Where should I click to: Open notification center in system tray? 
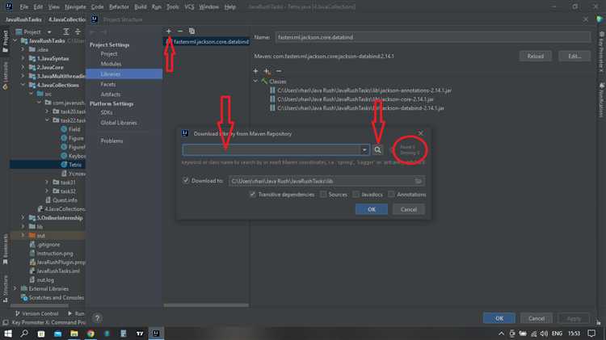click(x=591, y=334)
